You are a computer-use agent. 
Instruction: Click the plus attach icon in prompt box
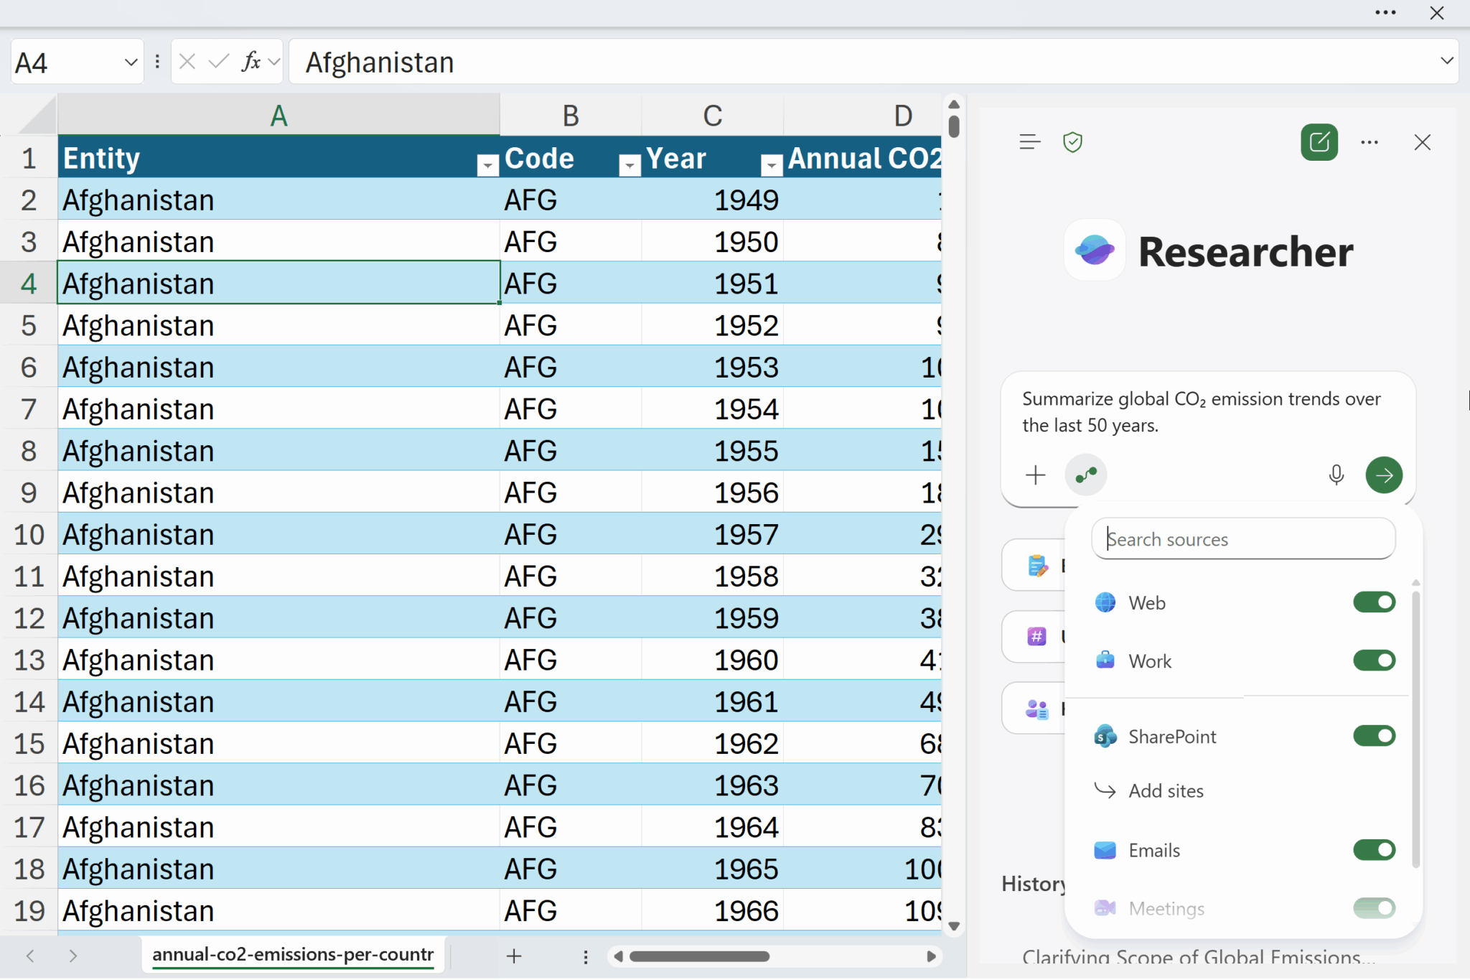coord(1035,475)
